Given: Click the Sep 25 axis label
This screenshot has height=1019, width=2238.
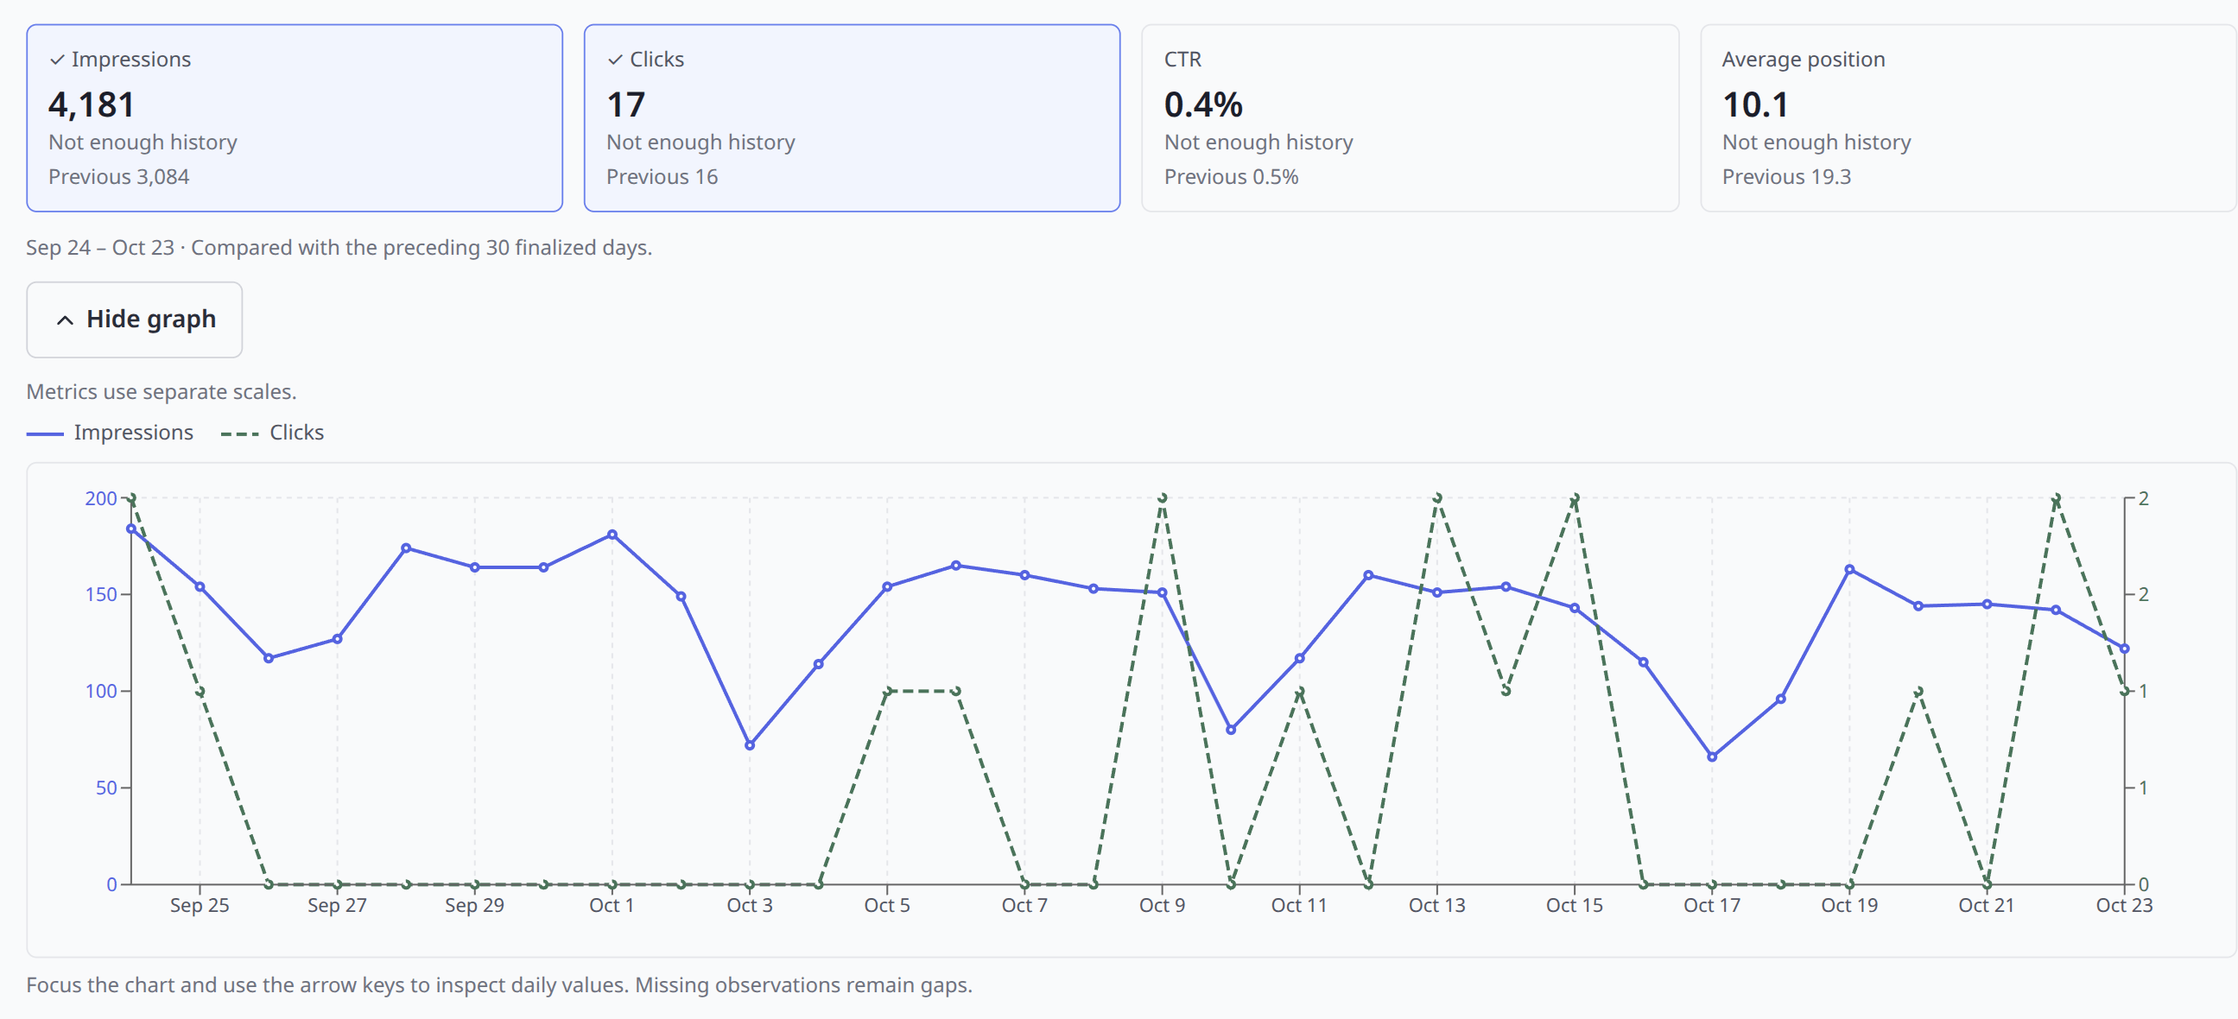Looking at the screenshot, I should click(200, 905).
